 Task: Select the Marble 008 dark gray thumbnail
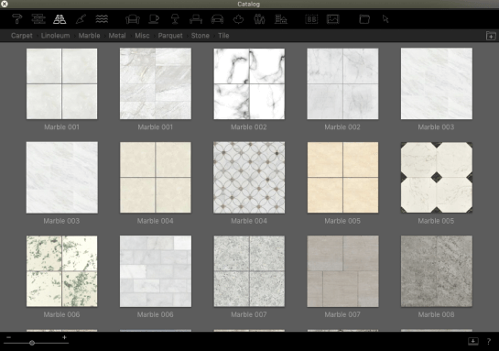point(437,271)
